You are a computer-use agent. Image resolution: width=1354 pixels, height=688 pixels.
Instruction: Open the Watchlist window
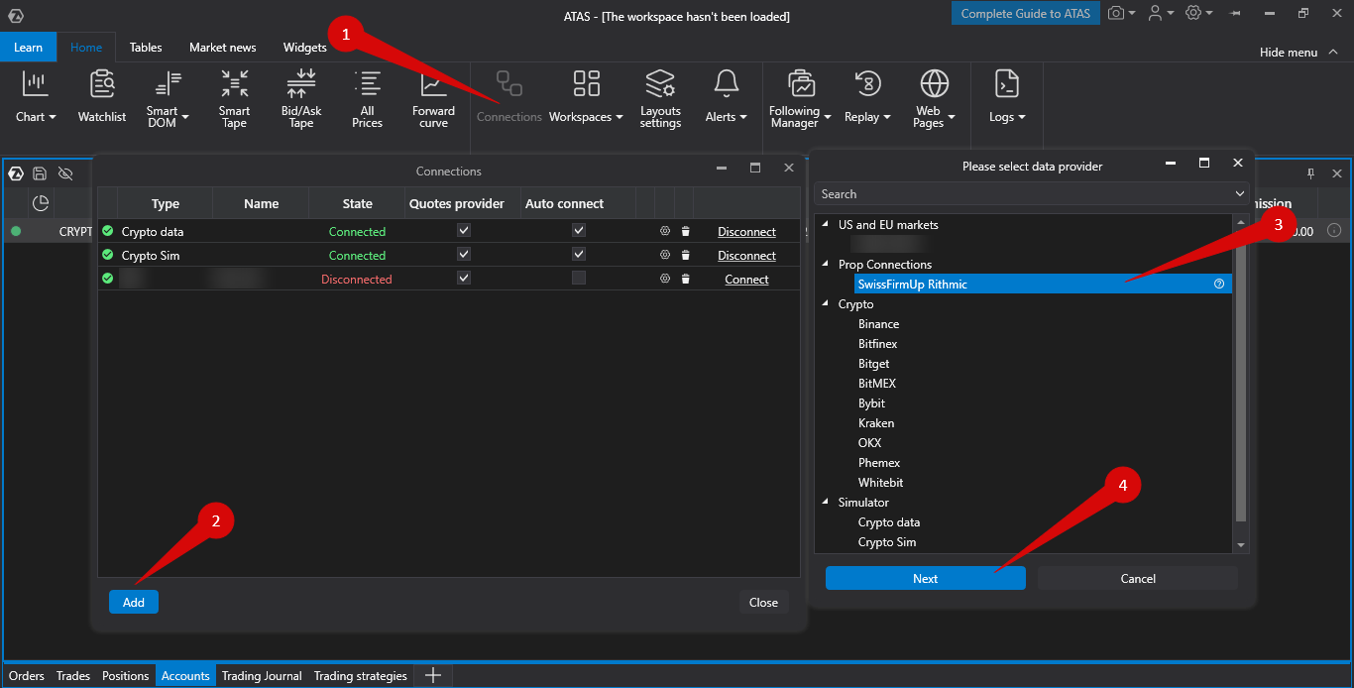click(102, 97)
